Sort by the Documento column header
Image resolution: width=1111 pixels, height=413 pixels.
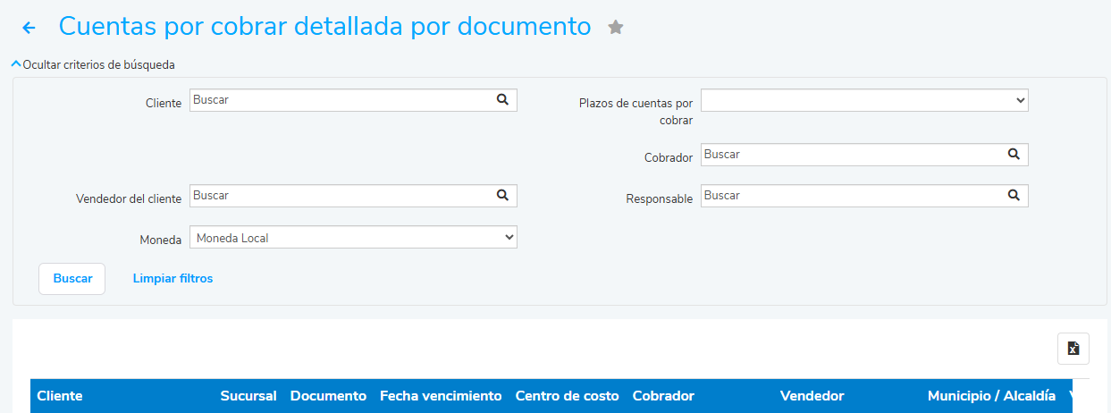(328, 396)
